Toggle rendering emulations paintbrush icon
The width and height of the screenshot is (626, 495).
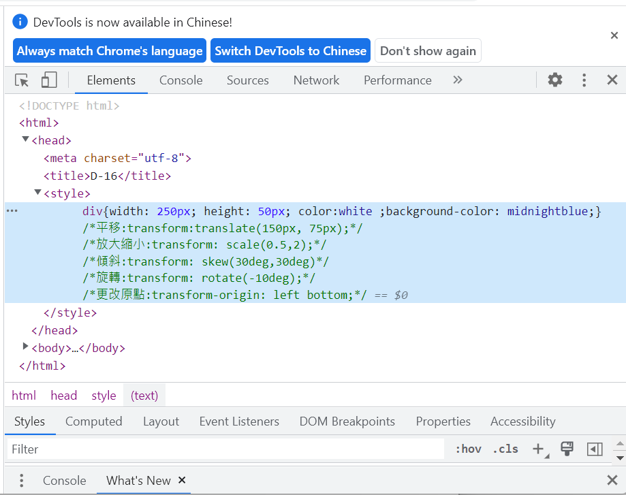coord(567,449)
